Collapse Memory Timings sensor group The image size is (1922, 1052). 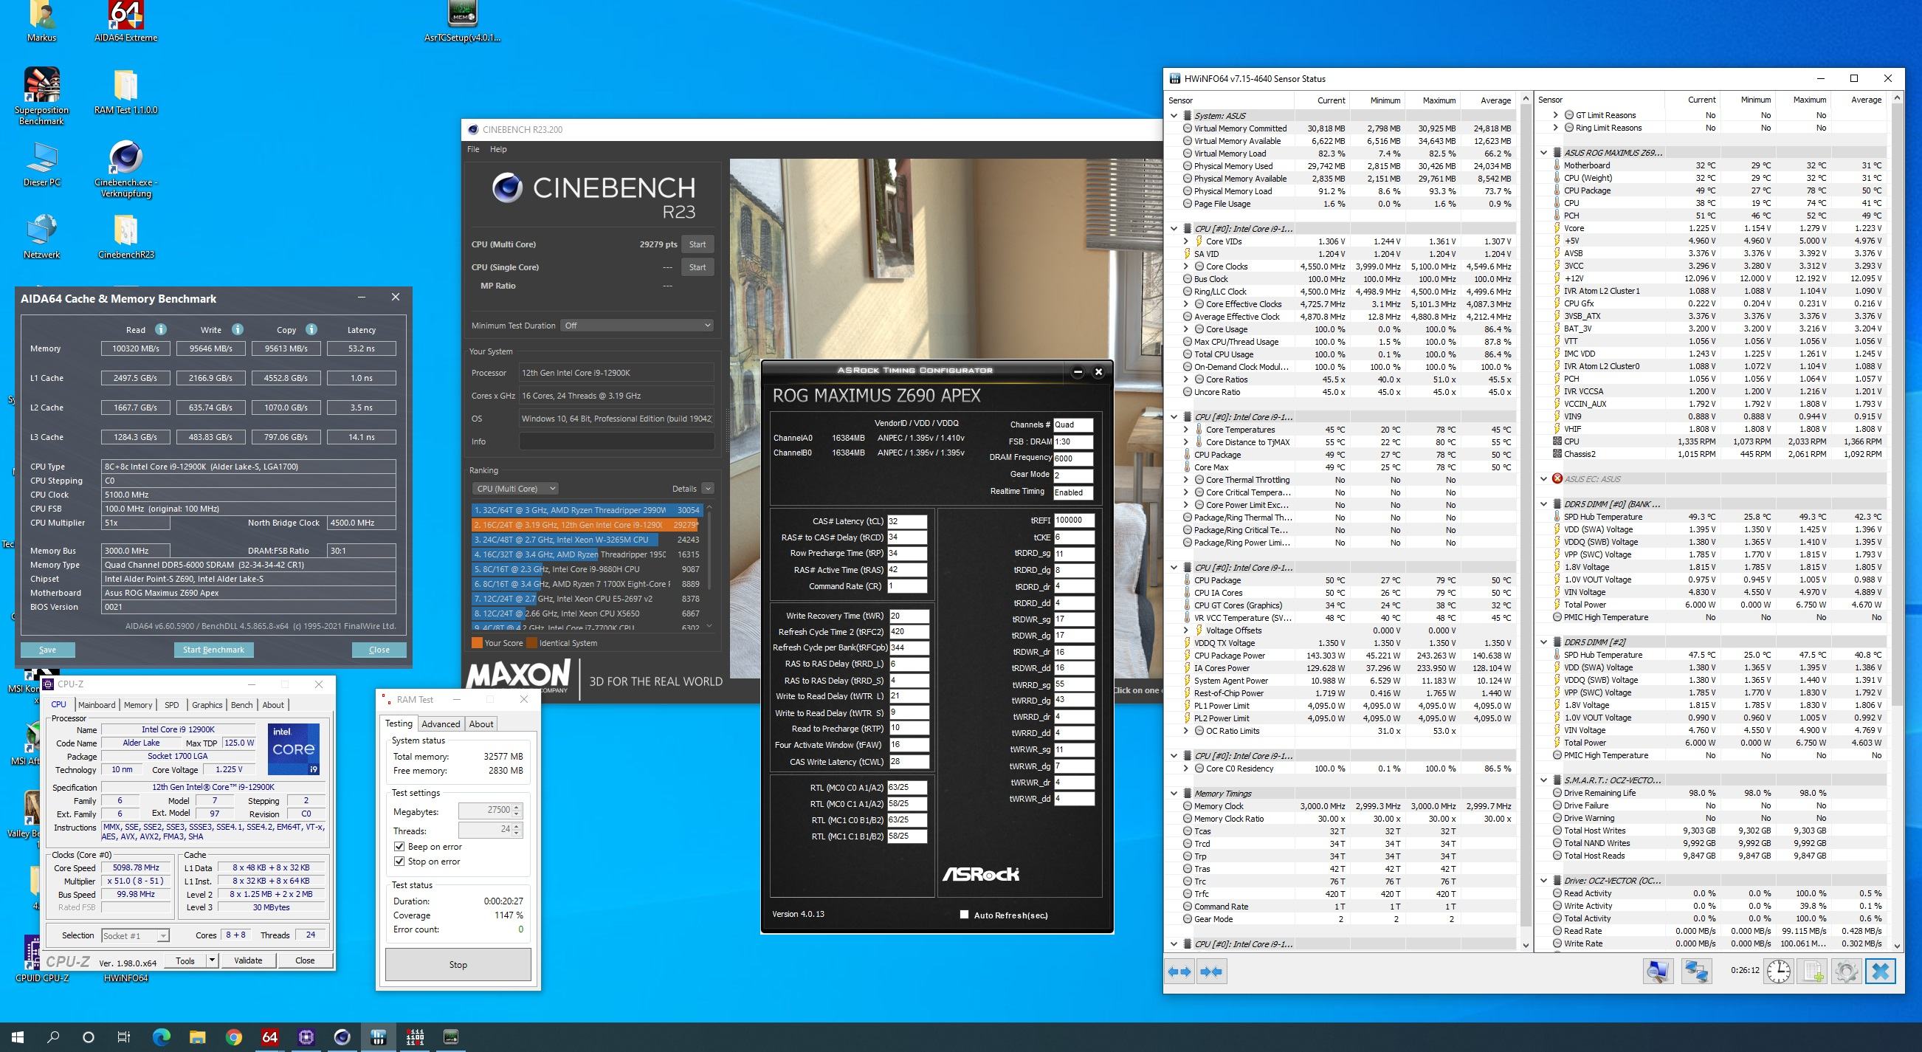[x=1174, y=794]
